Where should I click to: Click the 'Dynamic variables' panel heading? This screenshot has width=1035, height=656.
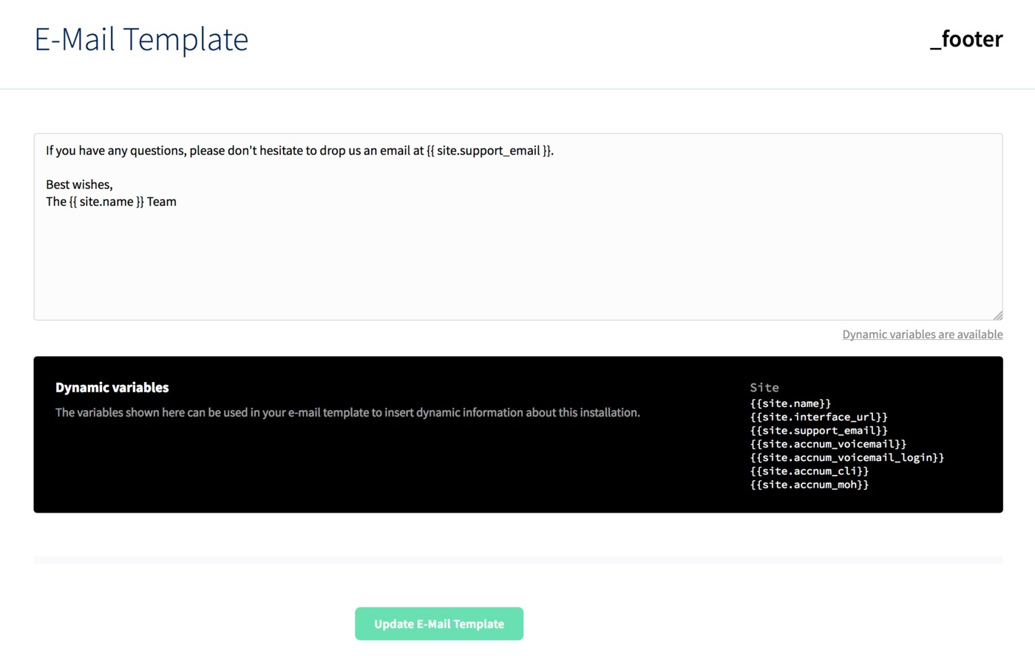[112, 387]
